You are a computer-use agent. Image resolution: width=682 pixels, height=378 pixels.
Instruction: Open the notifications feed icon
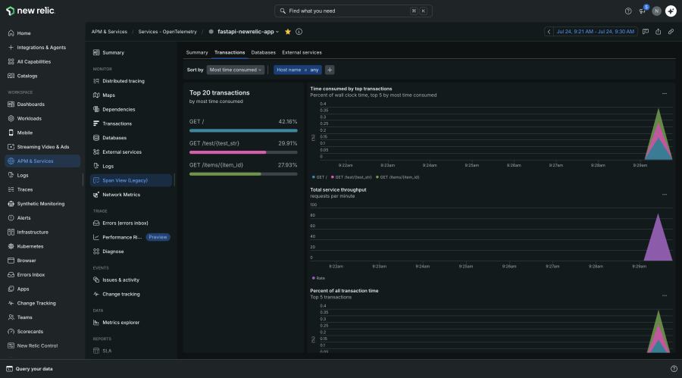click(x=643, y=11)
